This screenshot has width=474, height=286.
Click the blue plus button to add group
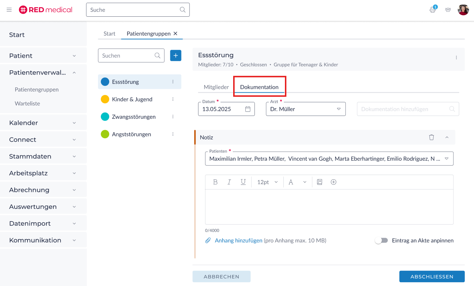coord(175,55)
